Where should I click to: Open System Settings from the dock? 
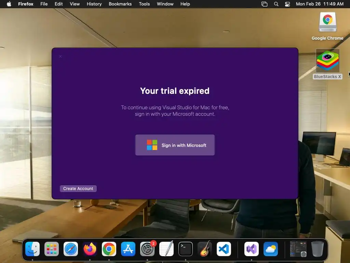click(x=147, y=249)
